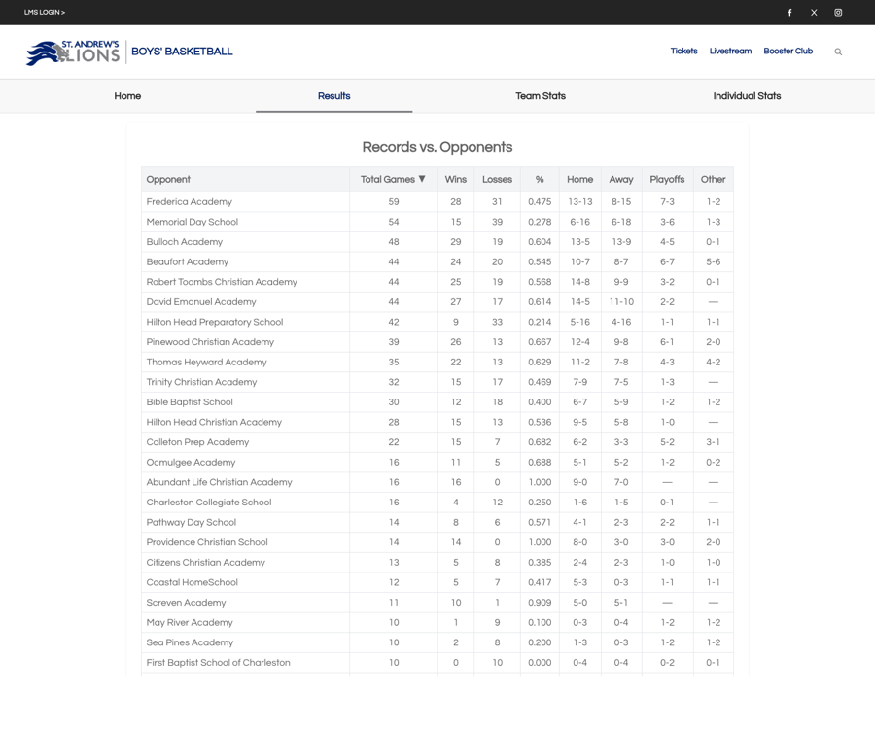Screen dimensions: 875x729
Task: Click Frederica Academy opponent name
Action: coord(190,202)
